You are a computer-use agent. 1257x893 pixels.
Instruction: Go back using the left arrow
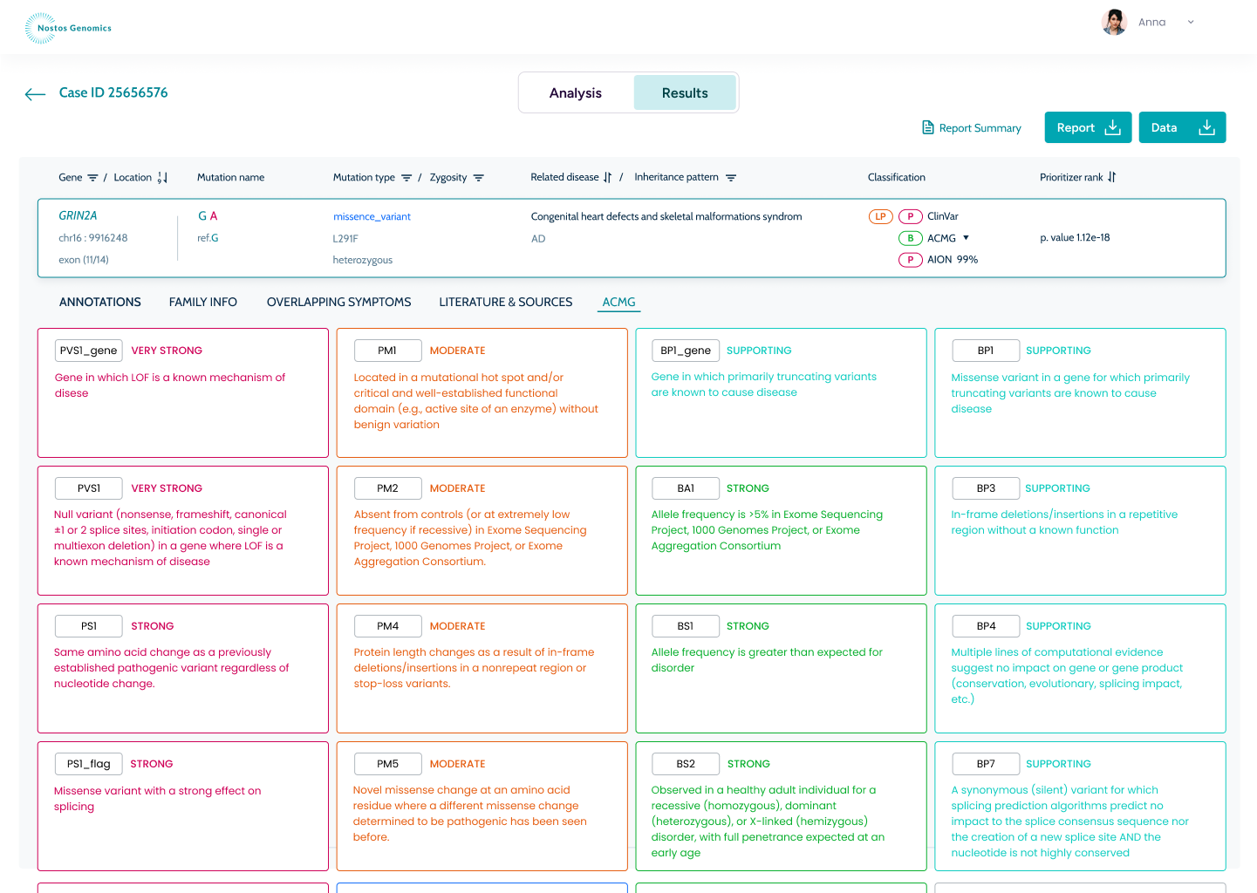[35, 94]
